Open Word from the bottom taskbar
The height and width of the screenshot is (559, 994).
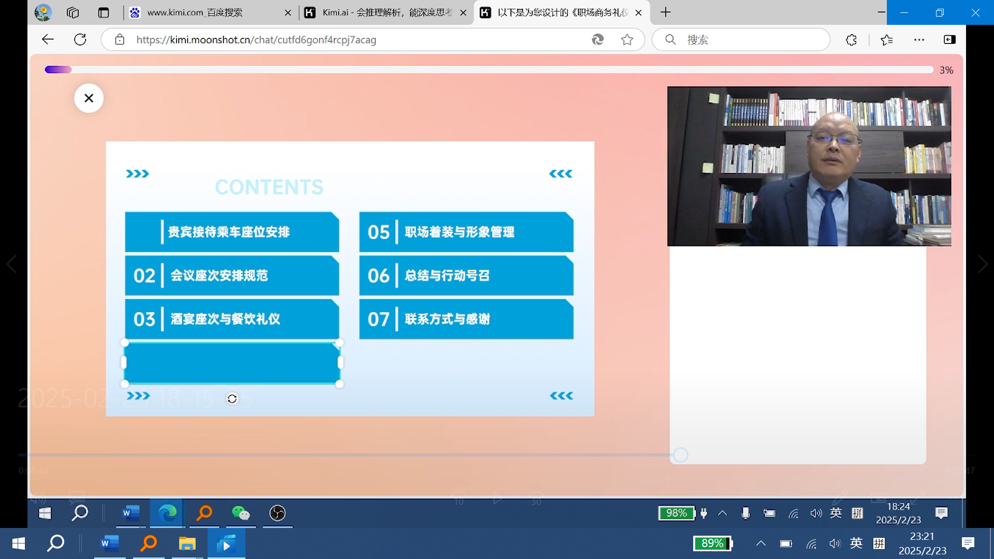(x=109, y=543)
